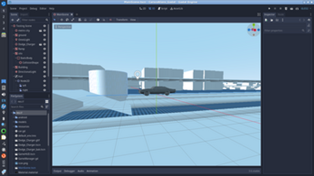This screenshot has width=314, height=176.
Task: Switch to the Script workspace
Action: click(163, 9)
